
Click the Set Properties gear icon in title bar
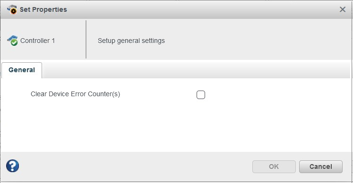coord(12,9)
